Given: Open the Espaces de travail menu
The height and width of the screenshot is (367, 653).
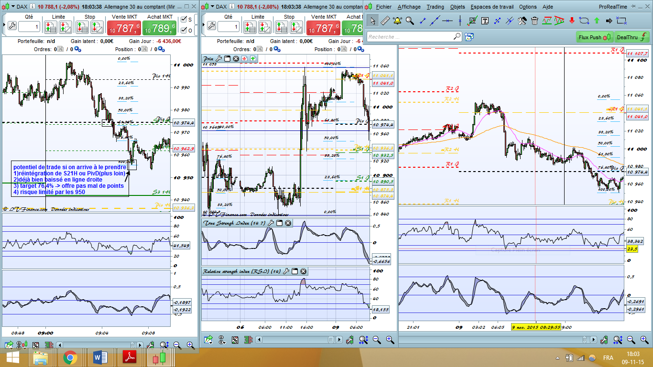Looking at the screenshot, I should tap(492, 7).
